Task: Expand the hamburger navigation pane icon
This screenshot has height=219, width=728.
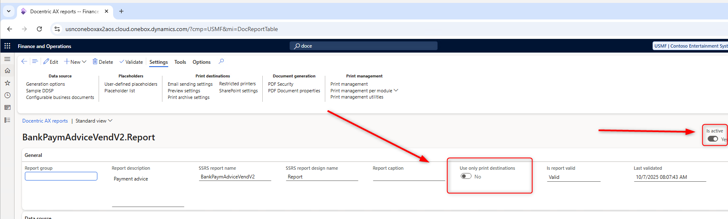Action: point(7,59)
